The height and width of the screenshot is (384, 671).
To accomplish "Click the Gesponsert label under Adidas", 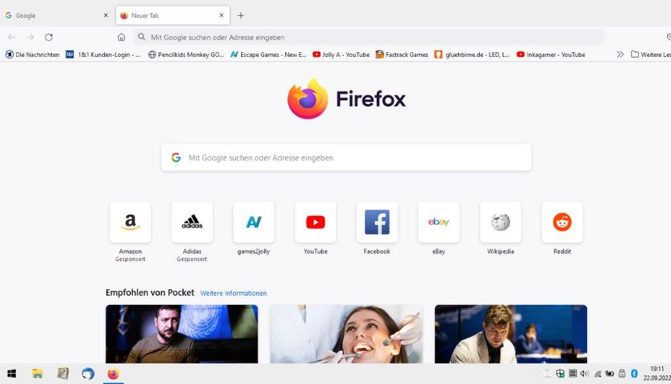I will tap(192, 259).
